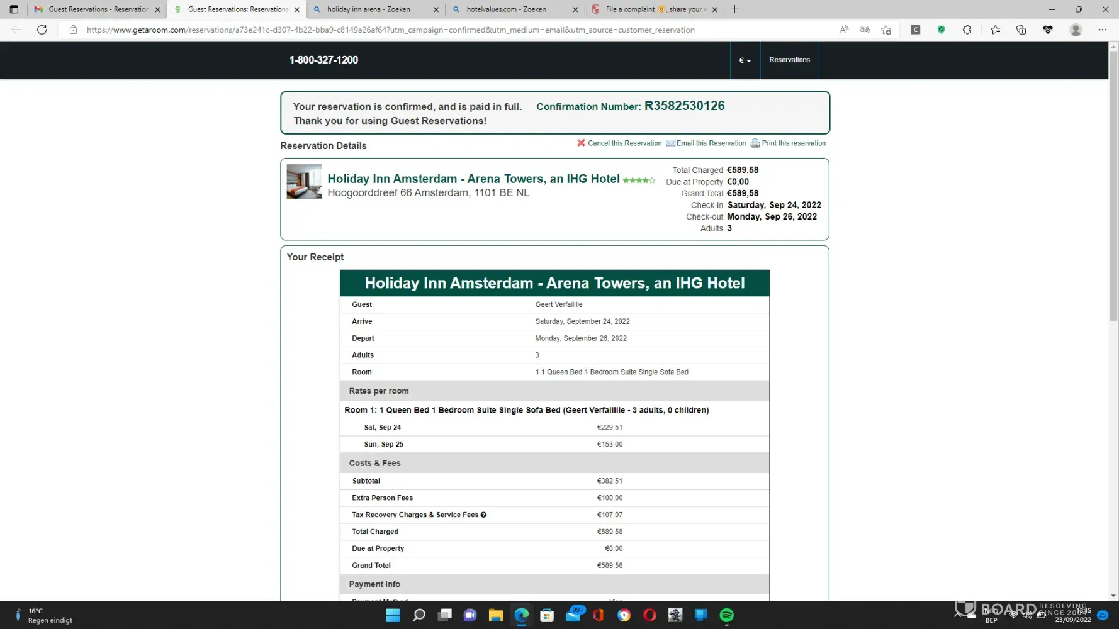The height and width of the screenshot is (629, 1119).
Task: Add this page to favorites star icon
Action: 886,30
